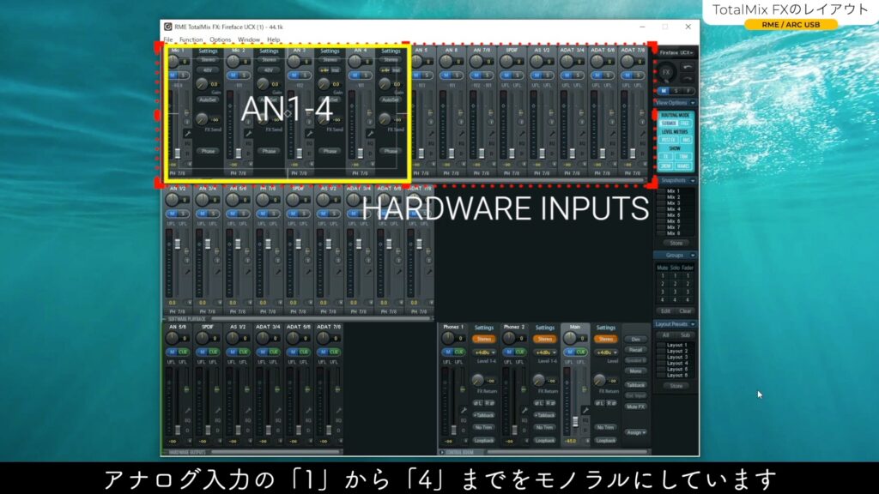Open the Phones 2 +4dBu level dropdown
Image resolution: width=879 pixels, height=494 pixels.
coord(544,352)
